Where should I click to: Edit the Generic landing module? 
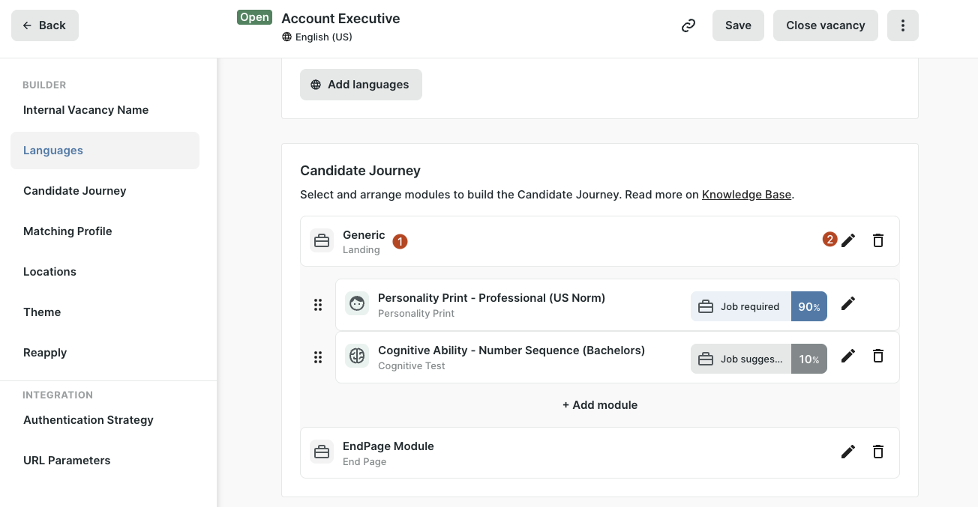coord(847,240)
